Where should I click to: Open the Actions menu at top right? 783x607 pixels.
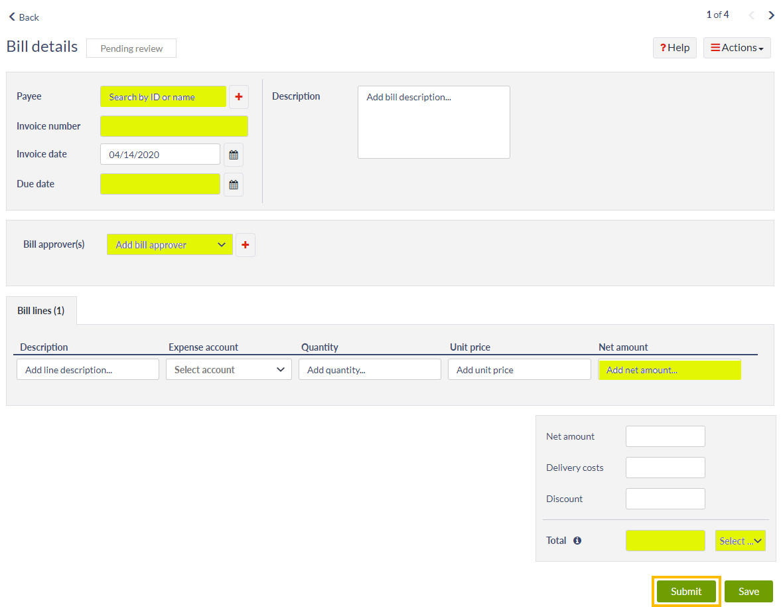(737, 47)
